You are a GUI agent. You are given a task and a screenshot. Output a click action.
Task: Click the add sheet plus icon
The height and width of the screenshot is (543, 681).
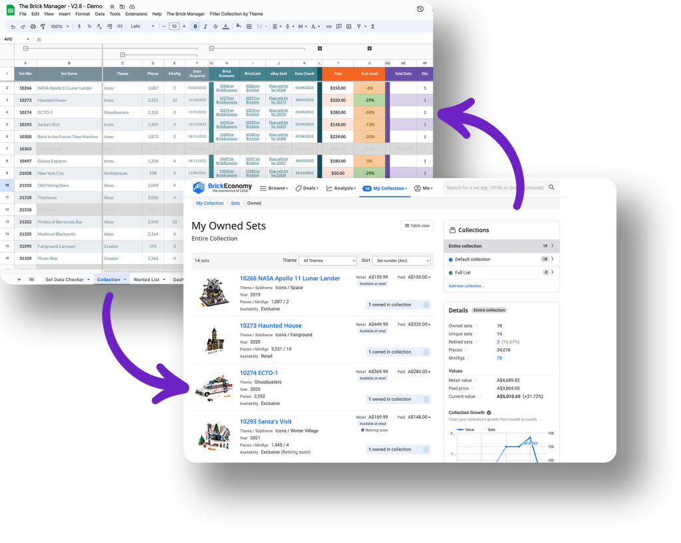[x=19, y=280]
